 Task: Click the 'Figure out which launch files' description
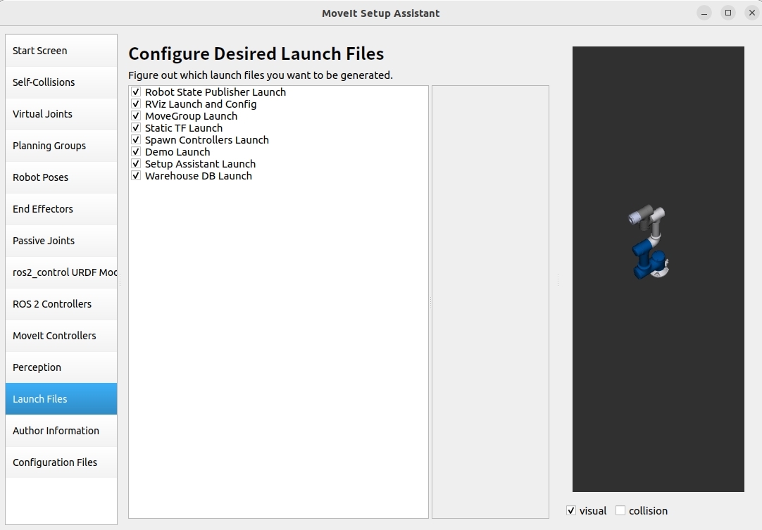pos(261,75)
